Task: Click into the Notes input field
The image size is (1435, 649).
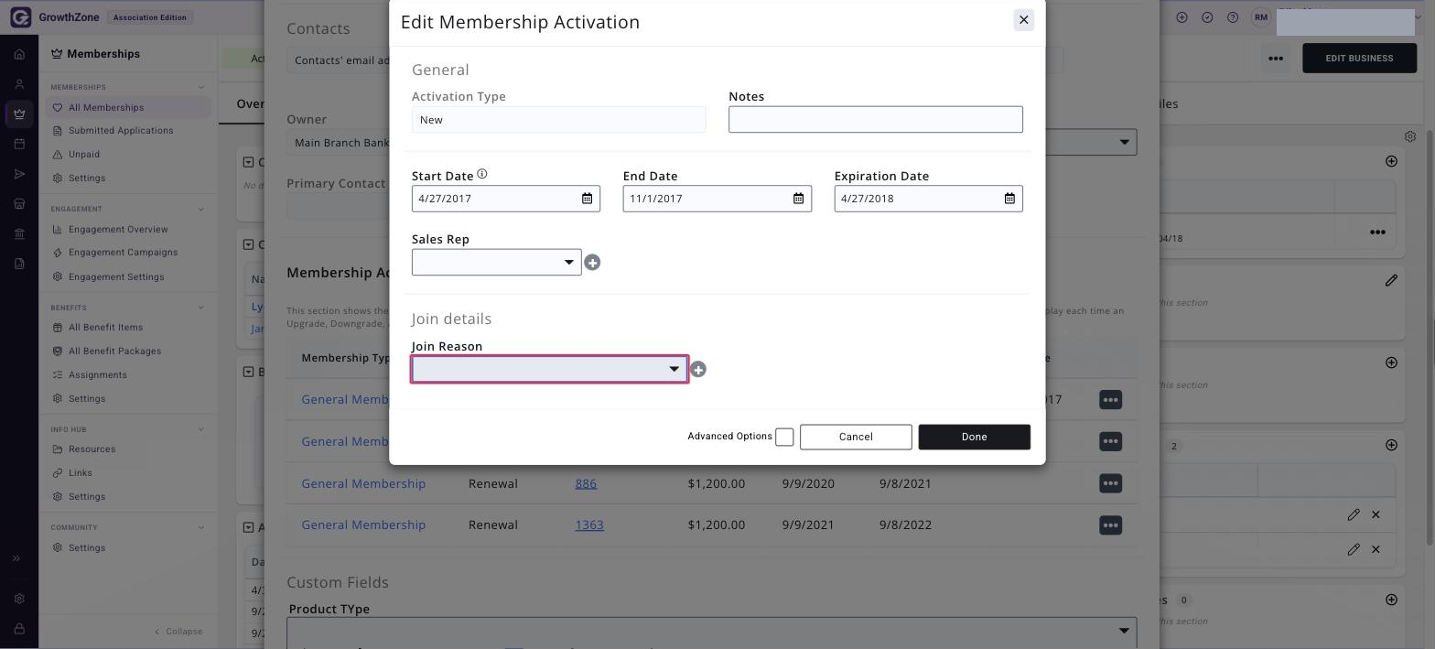Action: (875, 119)
